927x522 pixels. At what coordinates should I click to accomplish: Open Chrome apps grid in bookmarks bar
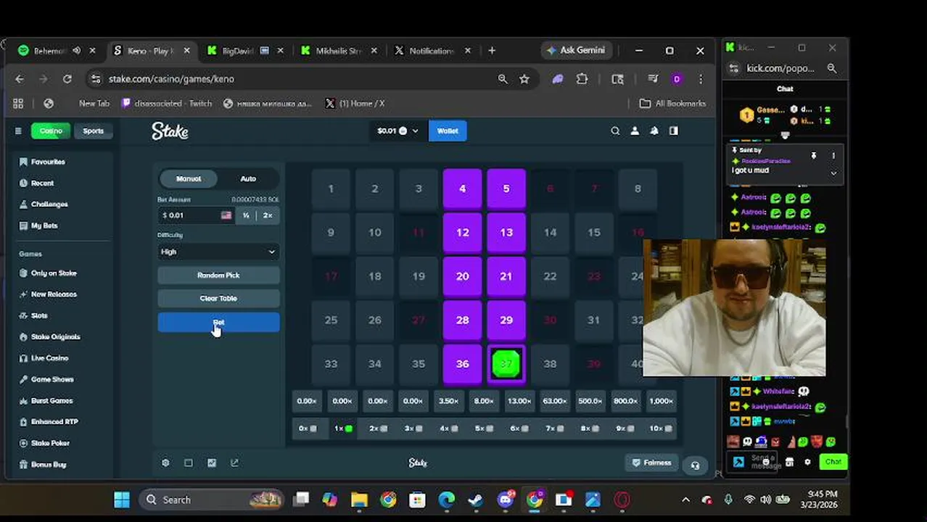click(x=18, y=104)
